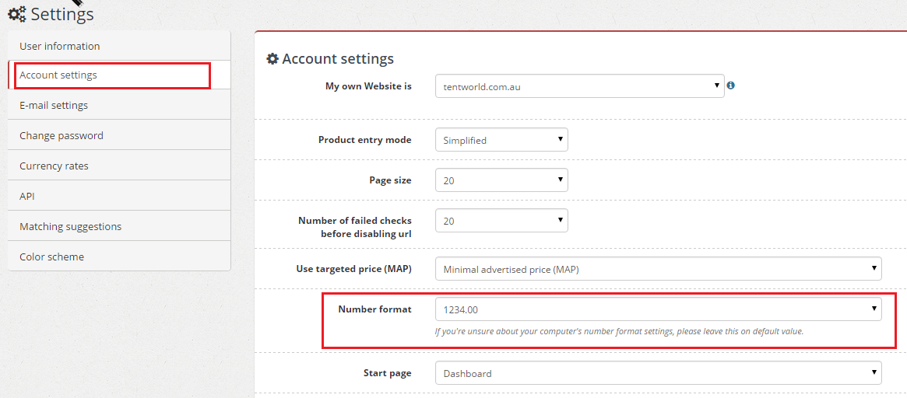Screen dimensions: 907x398
Task: Expand the Product entry mode dropdown
Action: pos(501,140)
